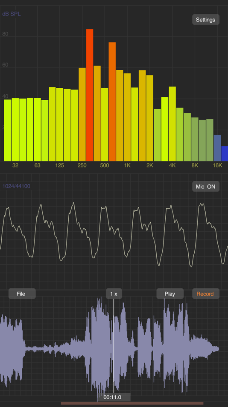This screenshot has height=407, width=228.
Task: Toggle the Mic ON switch
Action: (x=205, y=186)
